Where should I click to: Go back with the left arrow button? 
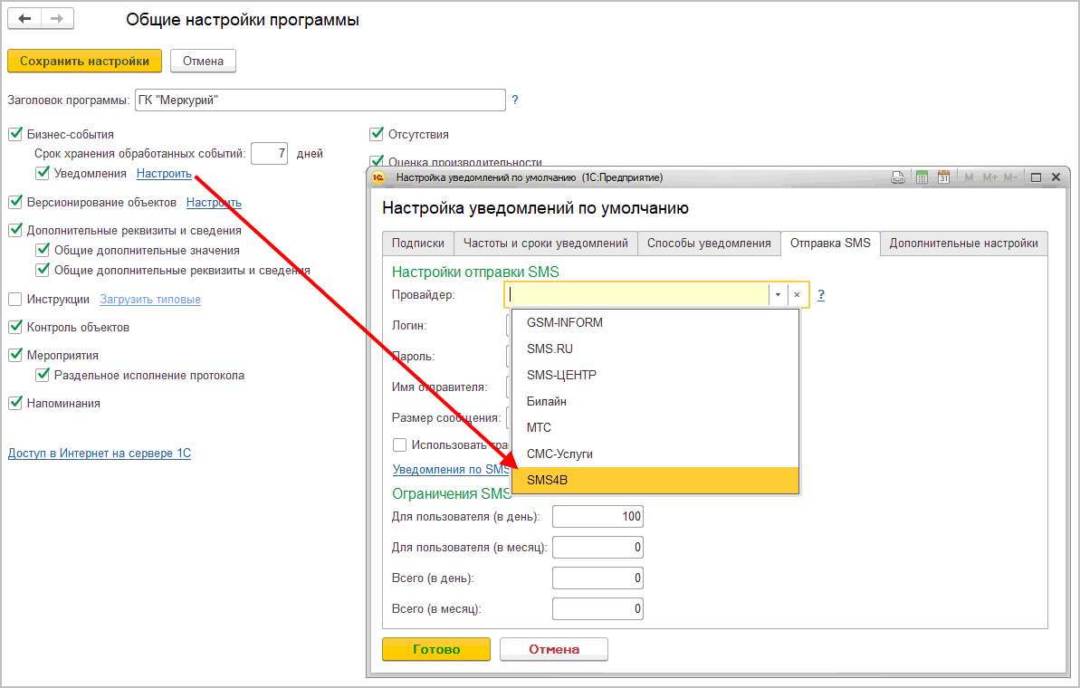coord(24,19)
